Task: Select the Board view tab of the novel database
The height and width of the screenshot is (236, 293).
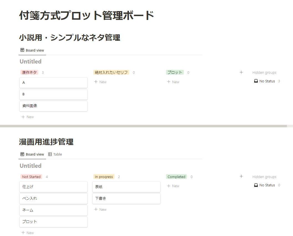Action: click(x=32, y=50)
